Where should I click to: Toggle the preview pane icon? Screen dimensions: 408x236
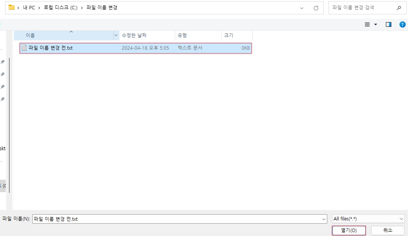click(x=388, y=24)
